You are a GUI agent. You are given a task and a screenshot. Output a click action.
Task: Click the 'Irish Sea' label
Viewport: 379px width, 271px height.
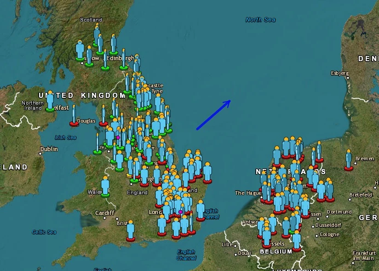(65, 137)
